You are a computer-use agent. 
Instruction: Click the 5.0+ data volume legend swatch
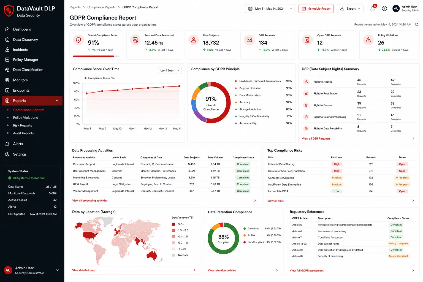[173, 224]
